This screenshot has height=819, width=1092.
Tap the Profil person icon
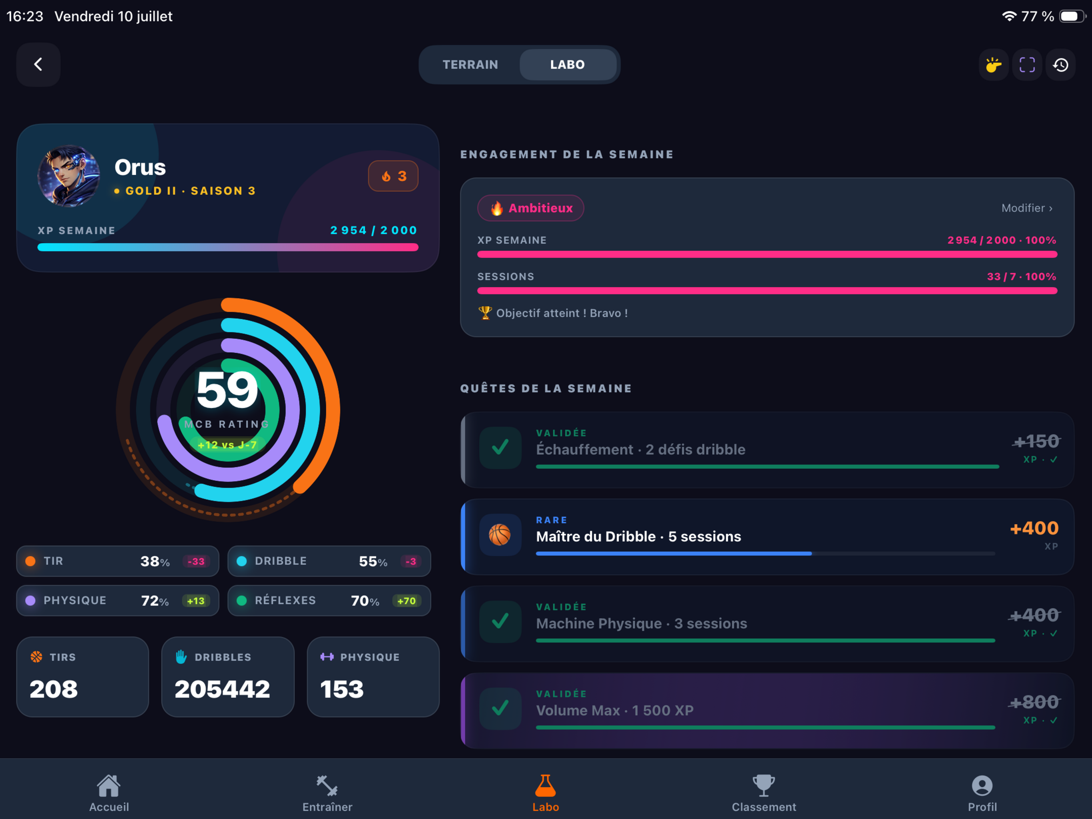coord(982,785)
